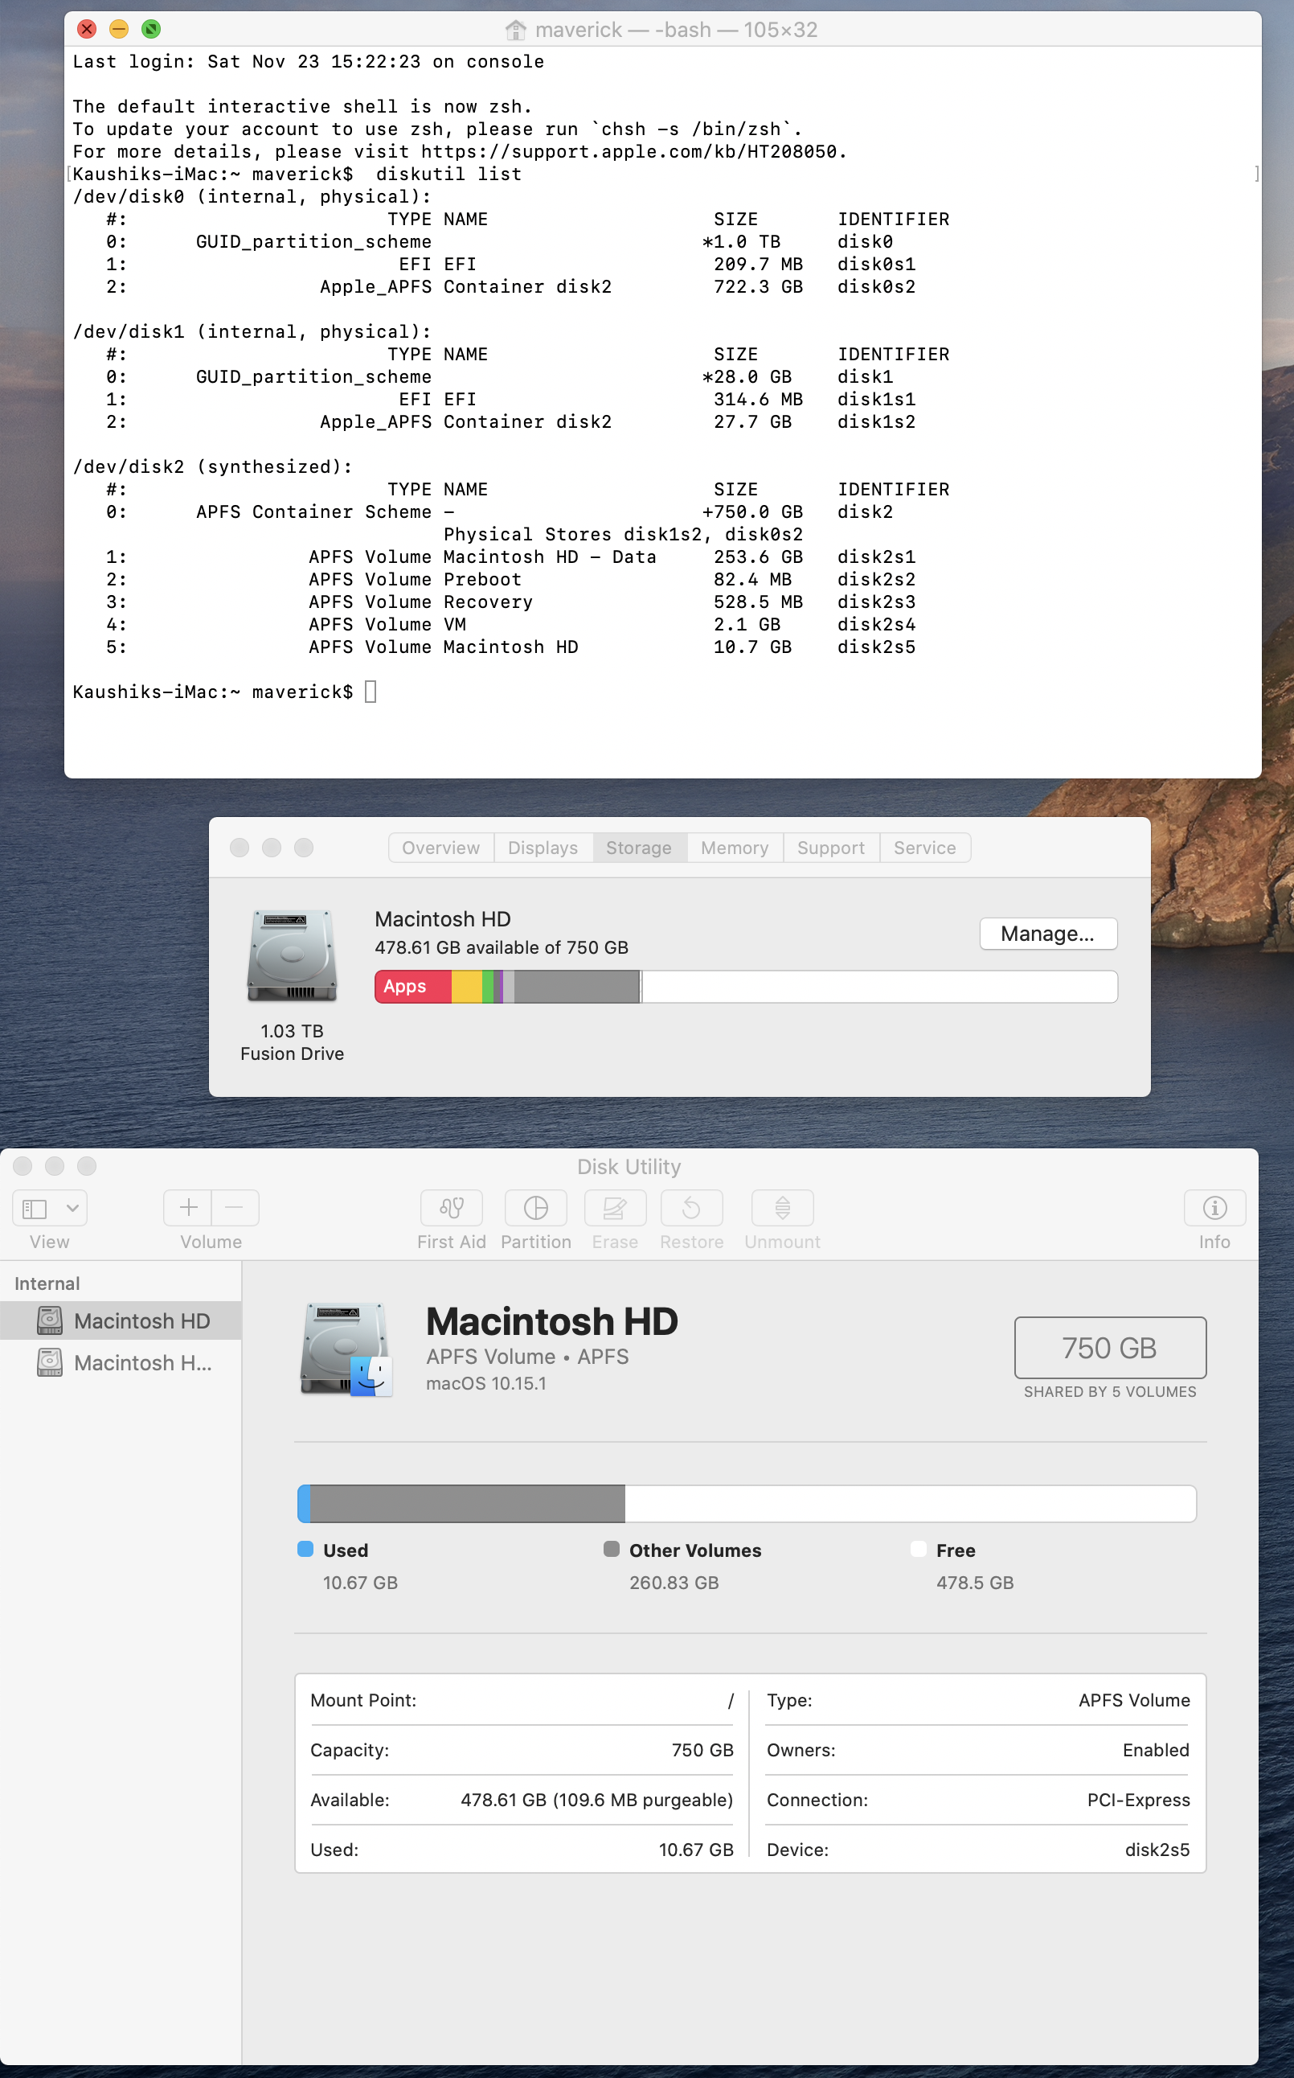Click the gray Other Volumes legend swatch
Screen dimensions: 1294x2078
611,1549
